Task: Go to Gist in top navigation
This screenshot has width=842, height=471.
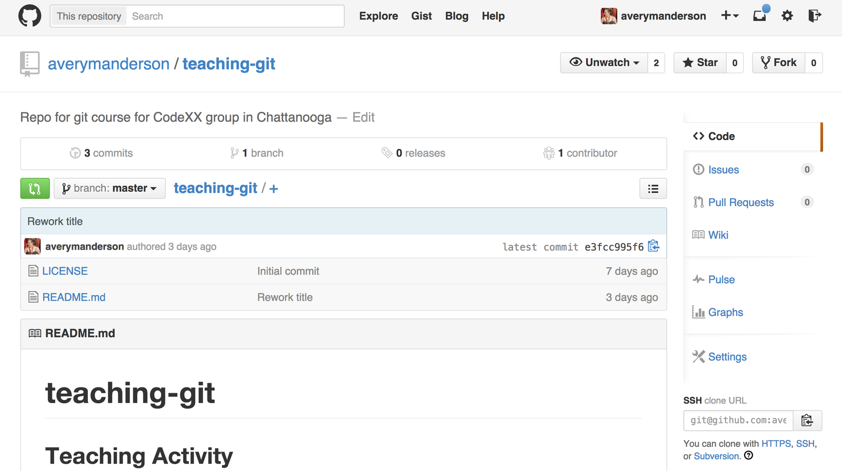Action: pyautogui.click(x=422, y=16)
